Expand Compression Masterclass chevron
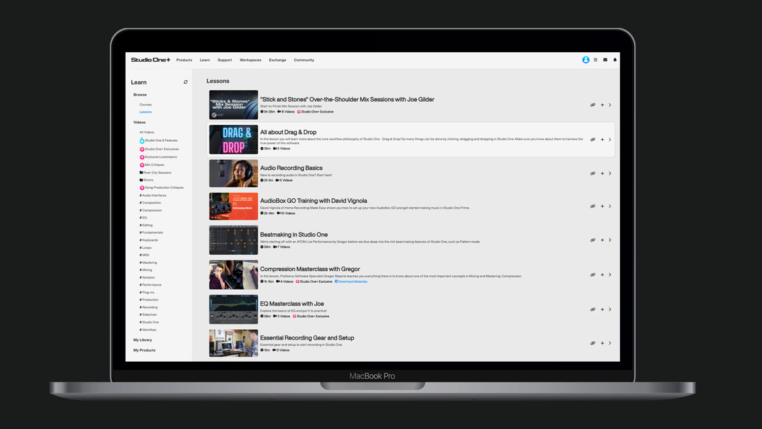This screenshot has width=762, height=429. coord(610,275)
